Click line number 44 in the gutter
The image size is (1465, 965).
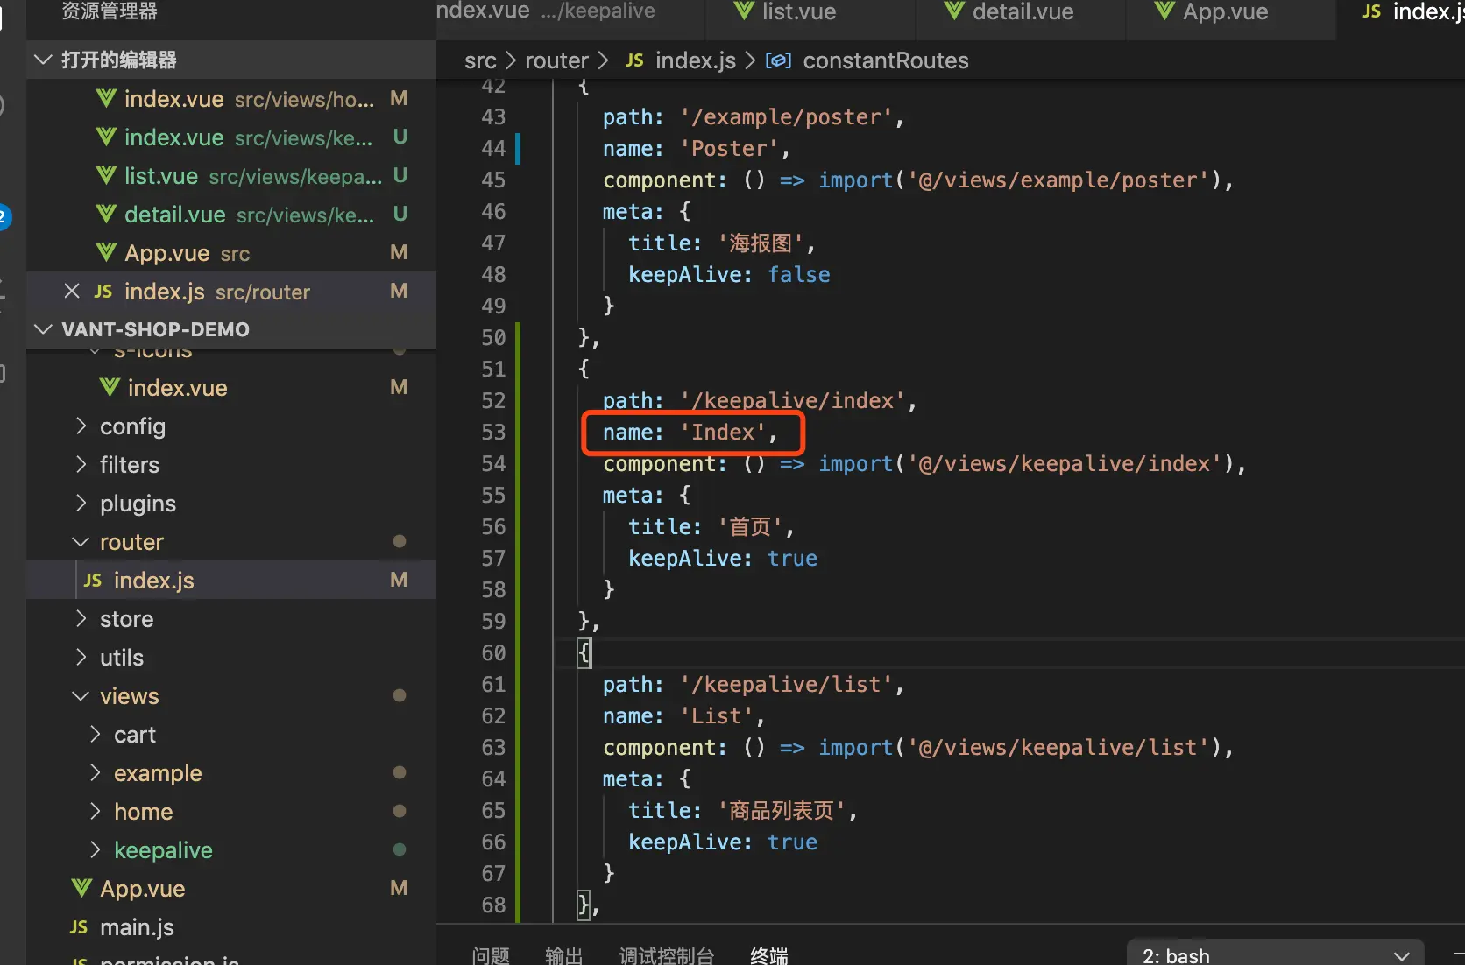coord(493,148)
